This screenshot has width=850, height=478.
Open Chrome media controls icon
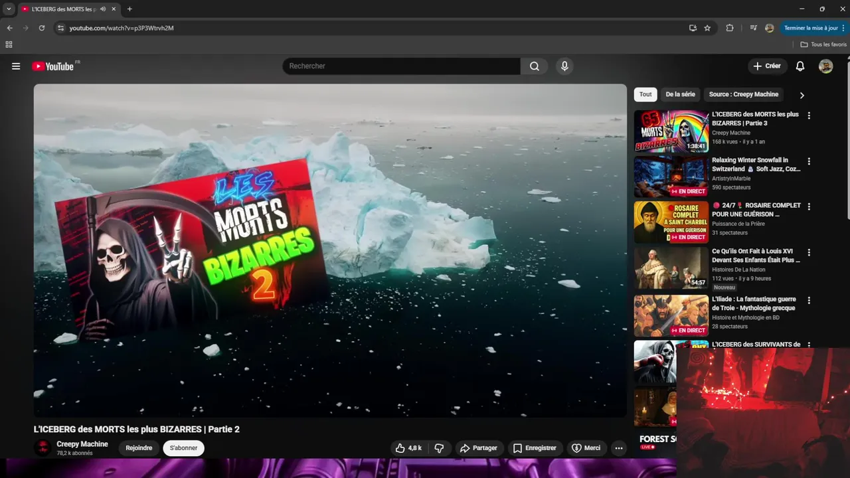click(753, 28)
